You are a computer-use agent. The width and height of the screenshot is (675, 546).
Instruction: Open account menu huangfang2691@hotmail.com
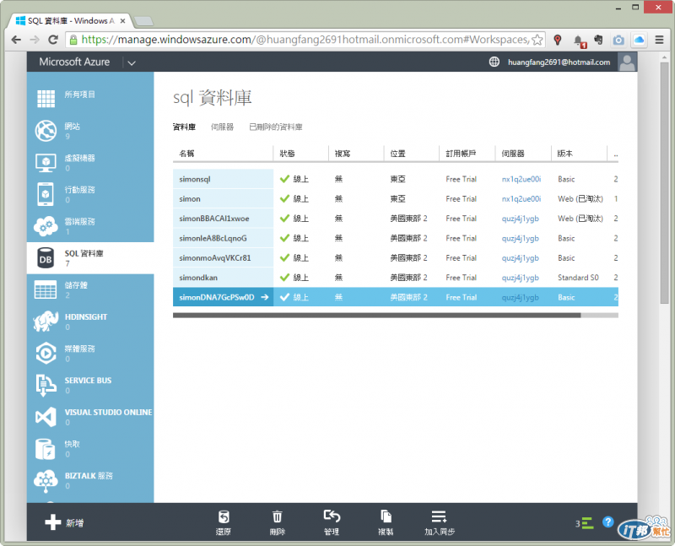point(559,62)
